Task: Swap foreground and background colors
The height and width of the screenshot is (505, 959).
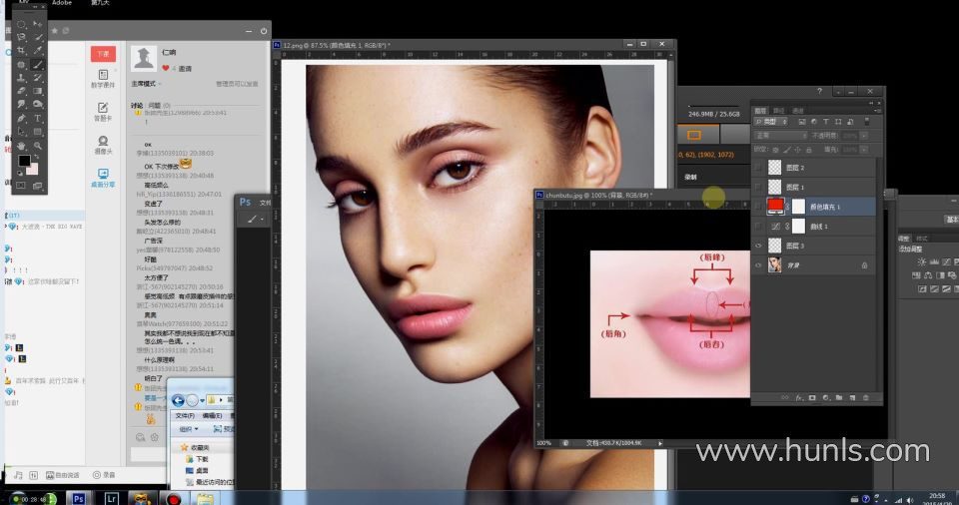Action: 37,157
